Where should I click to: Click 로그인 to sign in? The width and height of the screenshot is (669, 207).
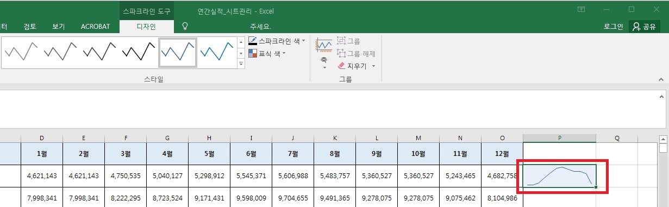pos(613,26)
